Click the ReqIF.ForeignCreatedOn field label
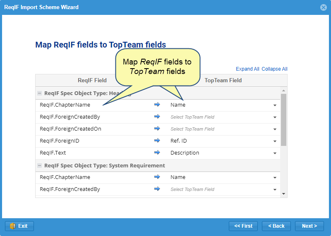The image size is (331, 236). pyautogui.click(x=70, y=129)
